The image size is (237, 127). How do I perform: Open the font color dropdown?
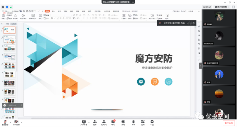point(64,18)
